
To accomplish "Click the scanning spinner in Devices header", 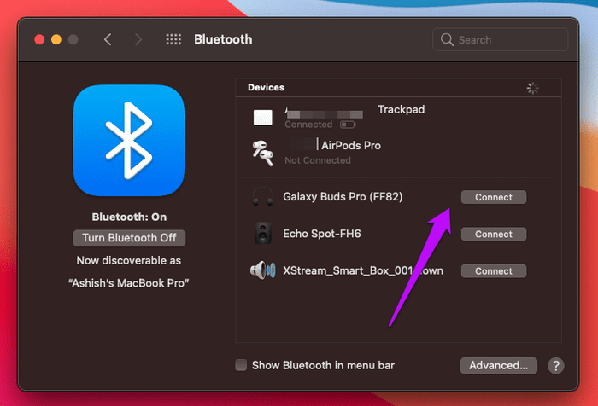I will (x=532, y=88).
